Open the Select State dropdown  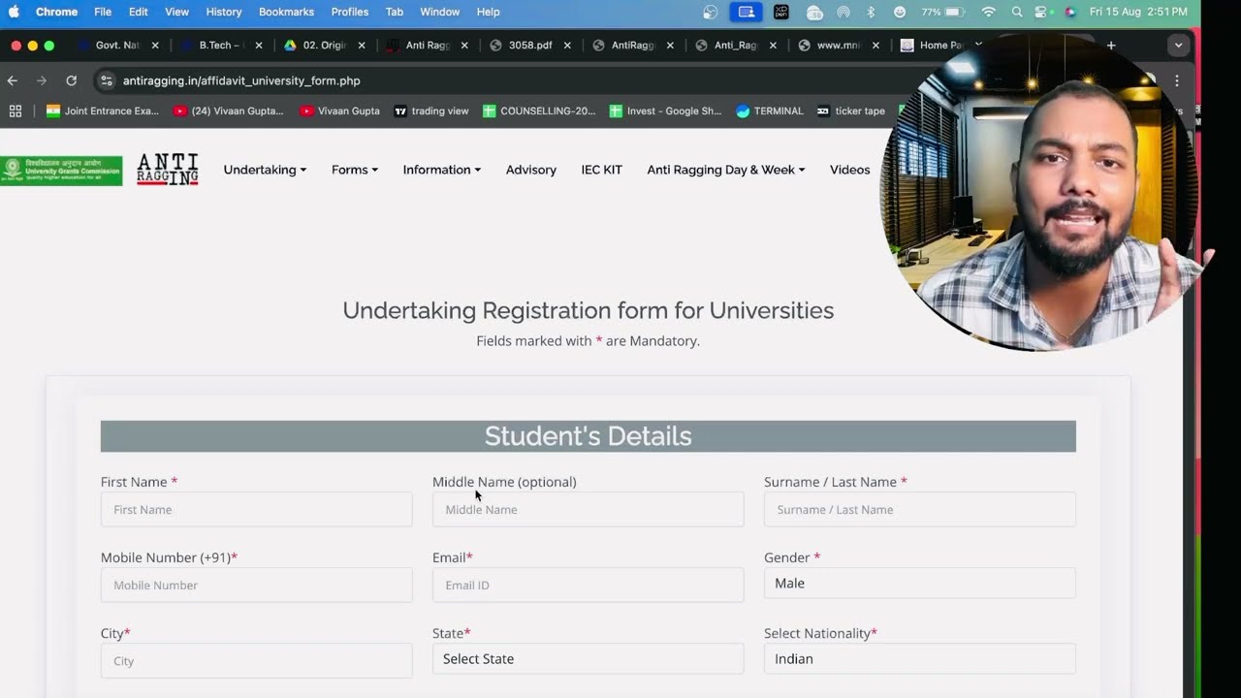[589, 658]
